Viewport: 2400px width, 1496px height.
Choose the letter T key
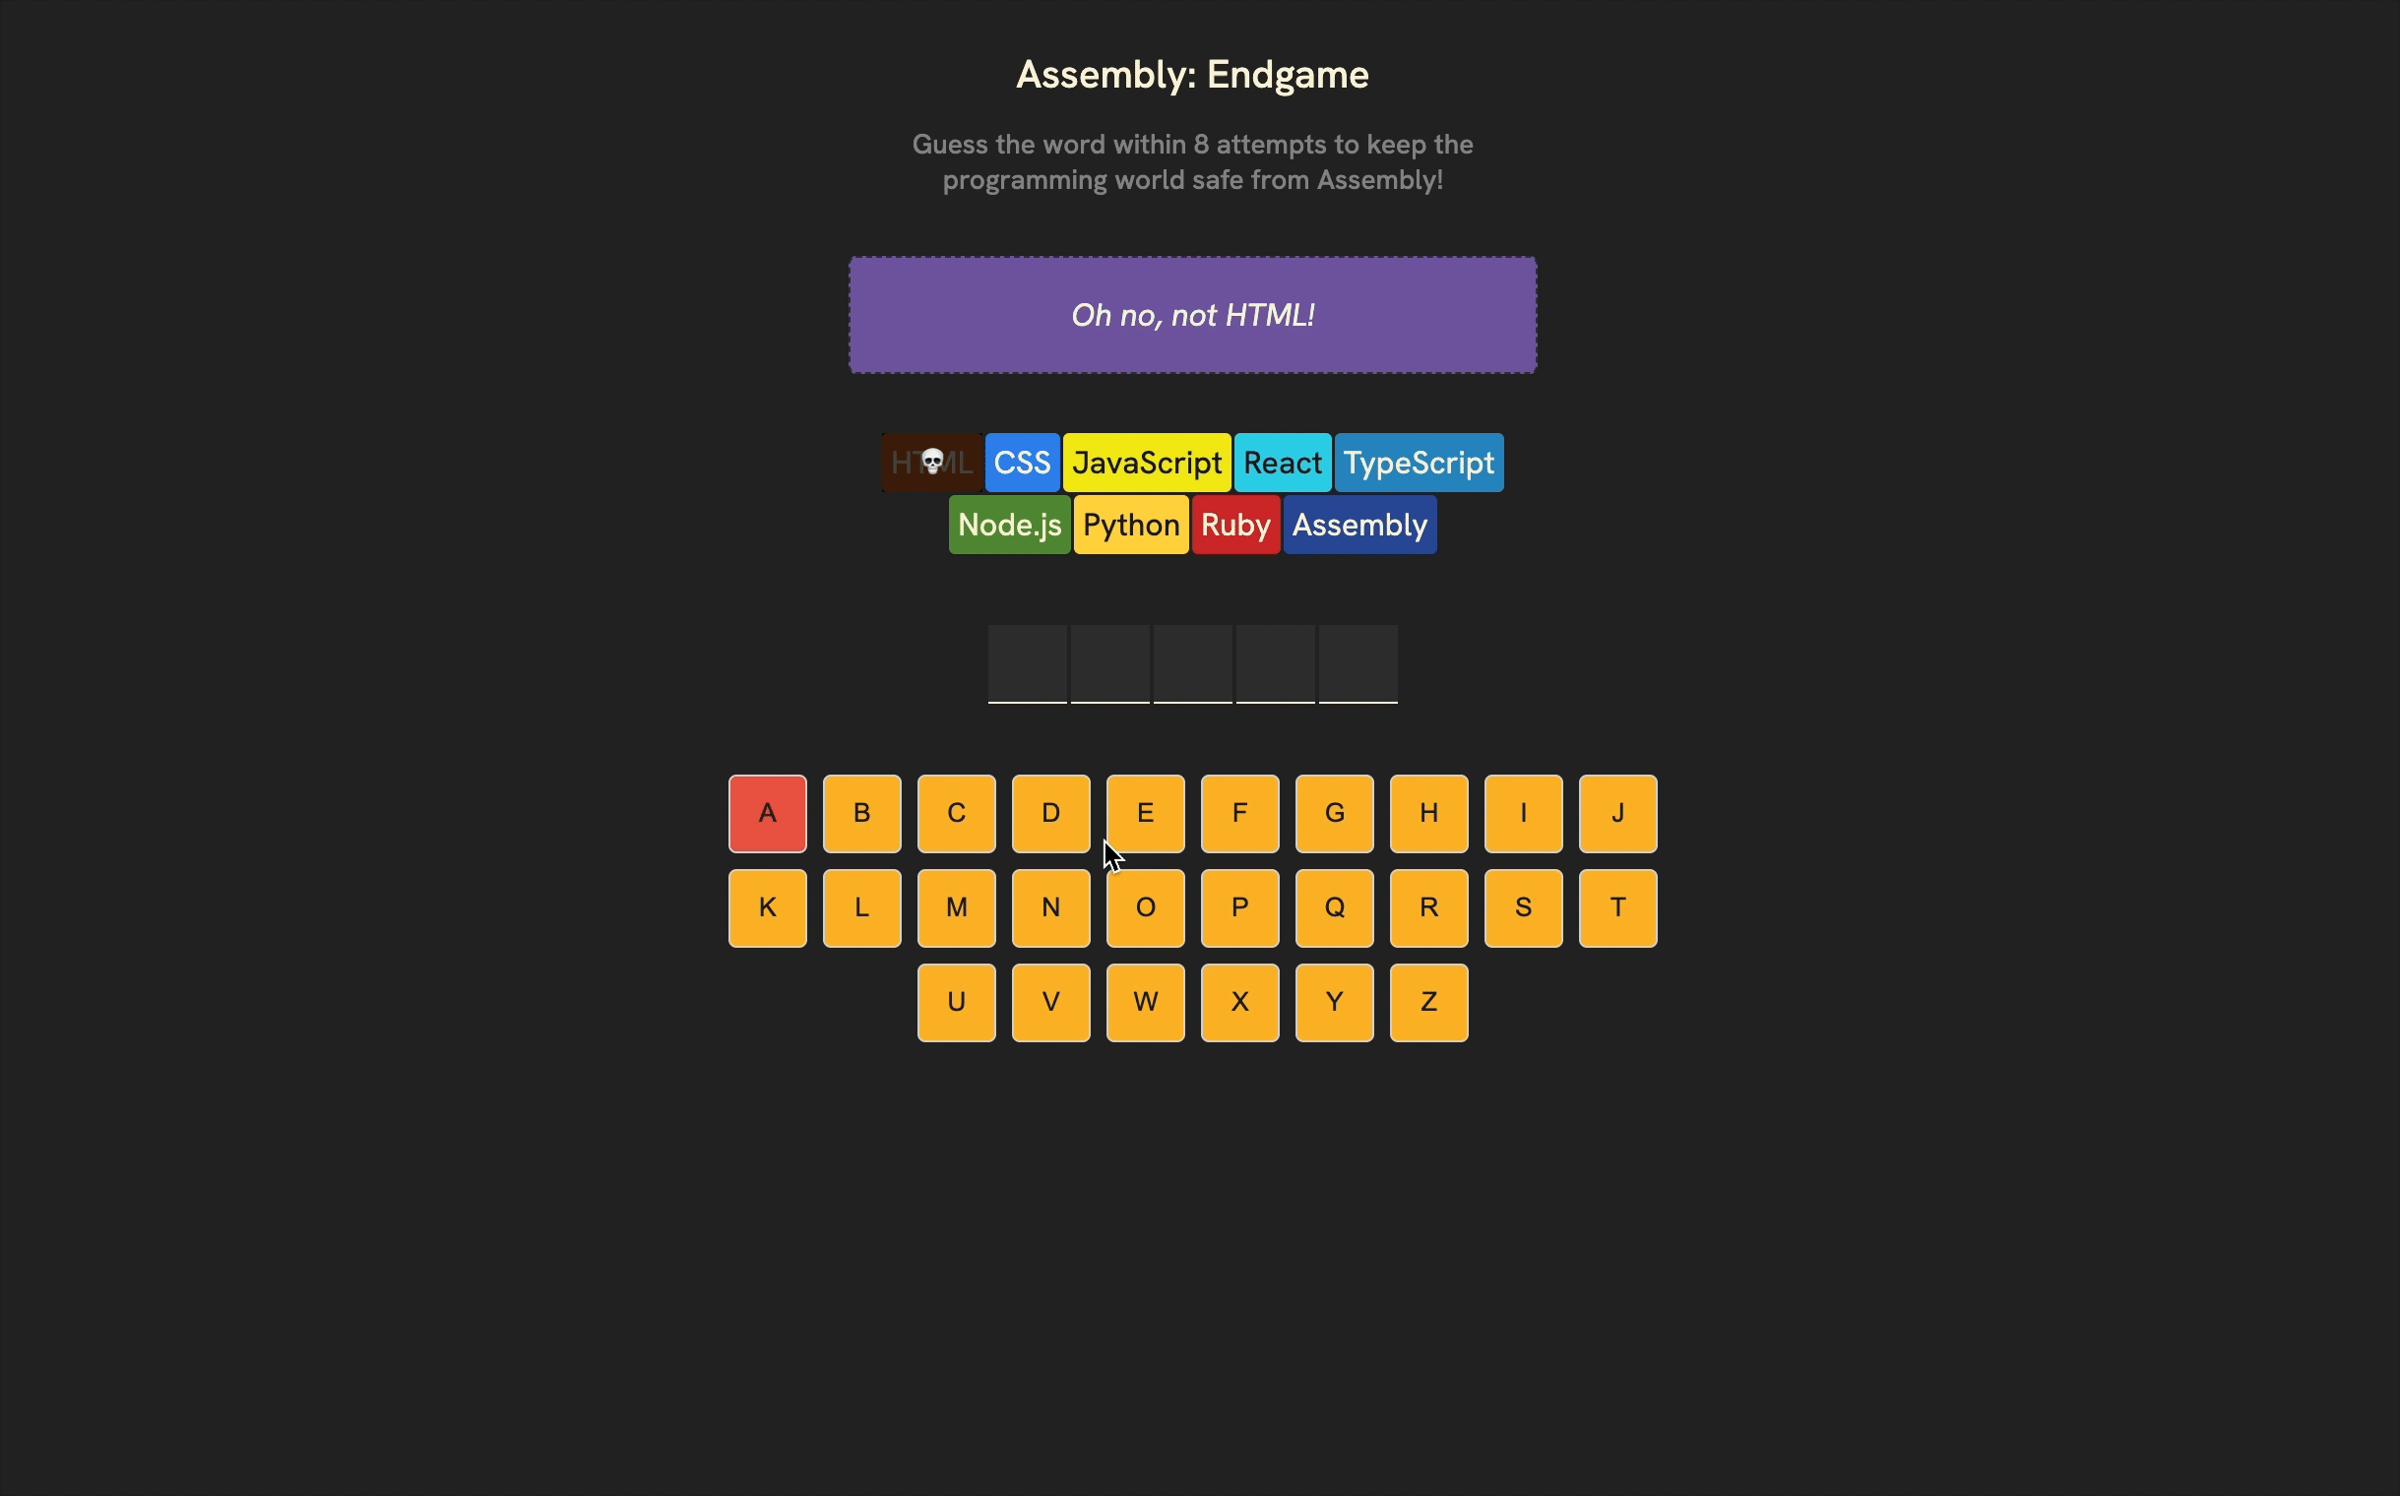coord(1617,908)
